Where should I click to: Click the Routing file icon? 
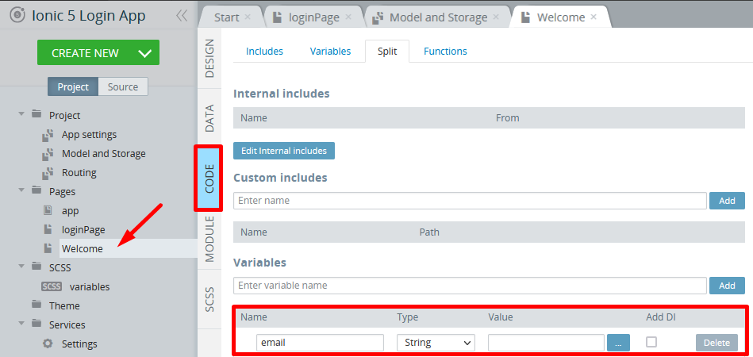tap(48, 173)
